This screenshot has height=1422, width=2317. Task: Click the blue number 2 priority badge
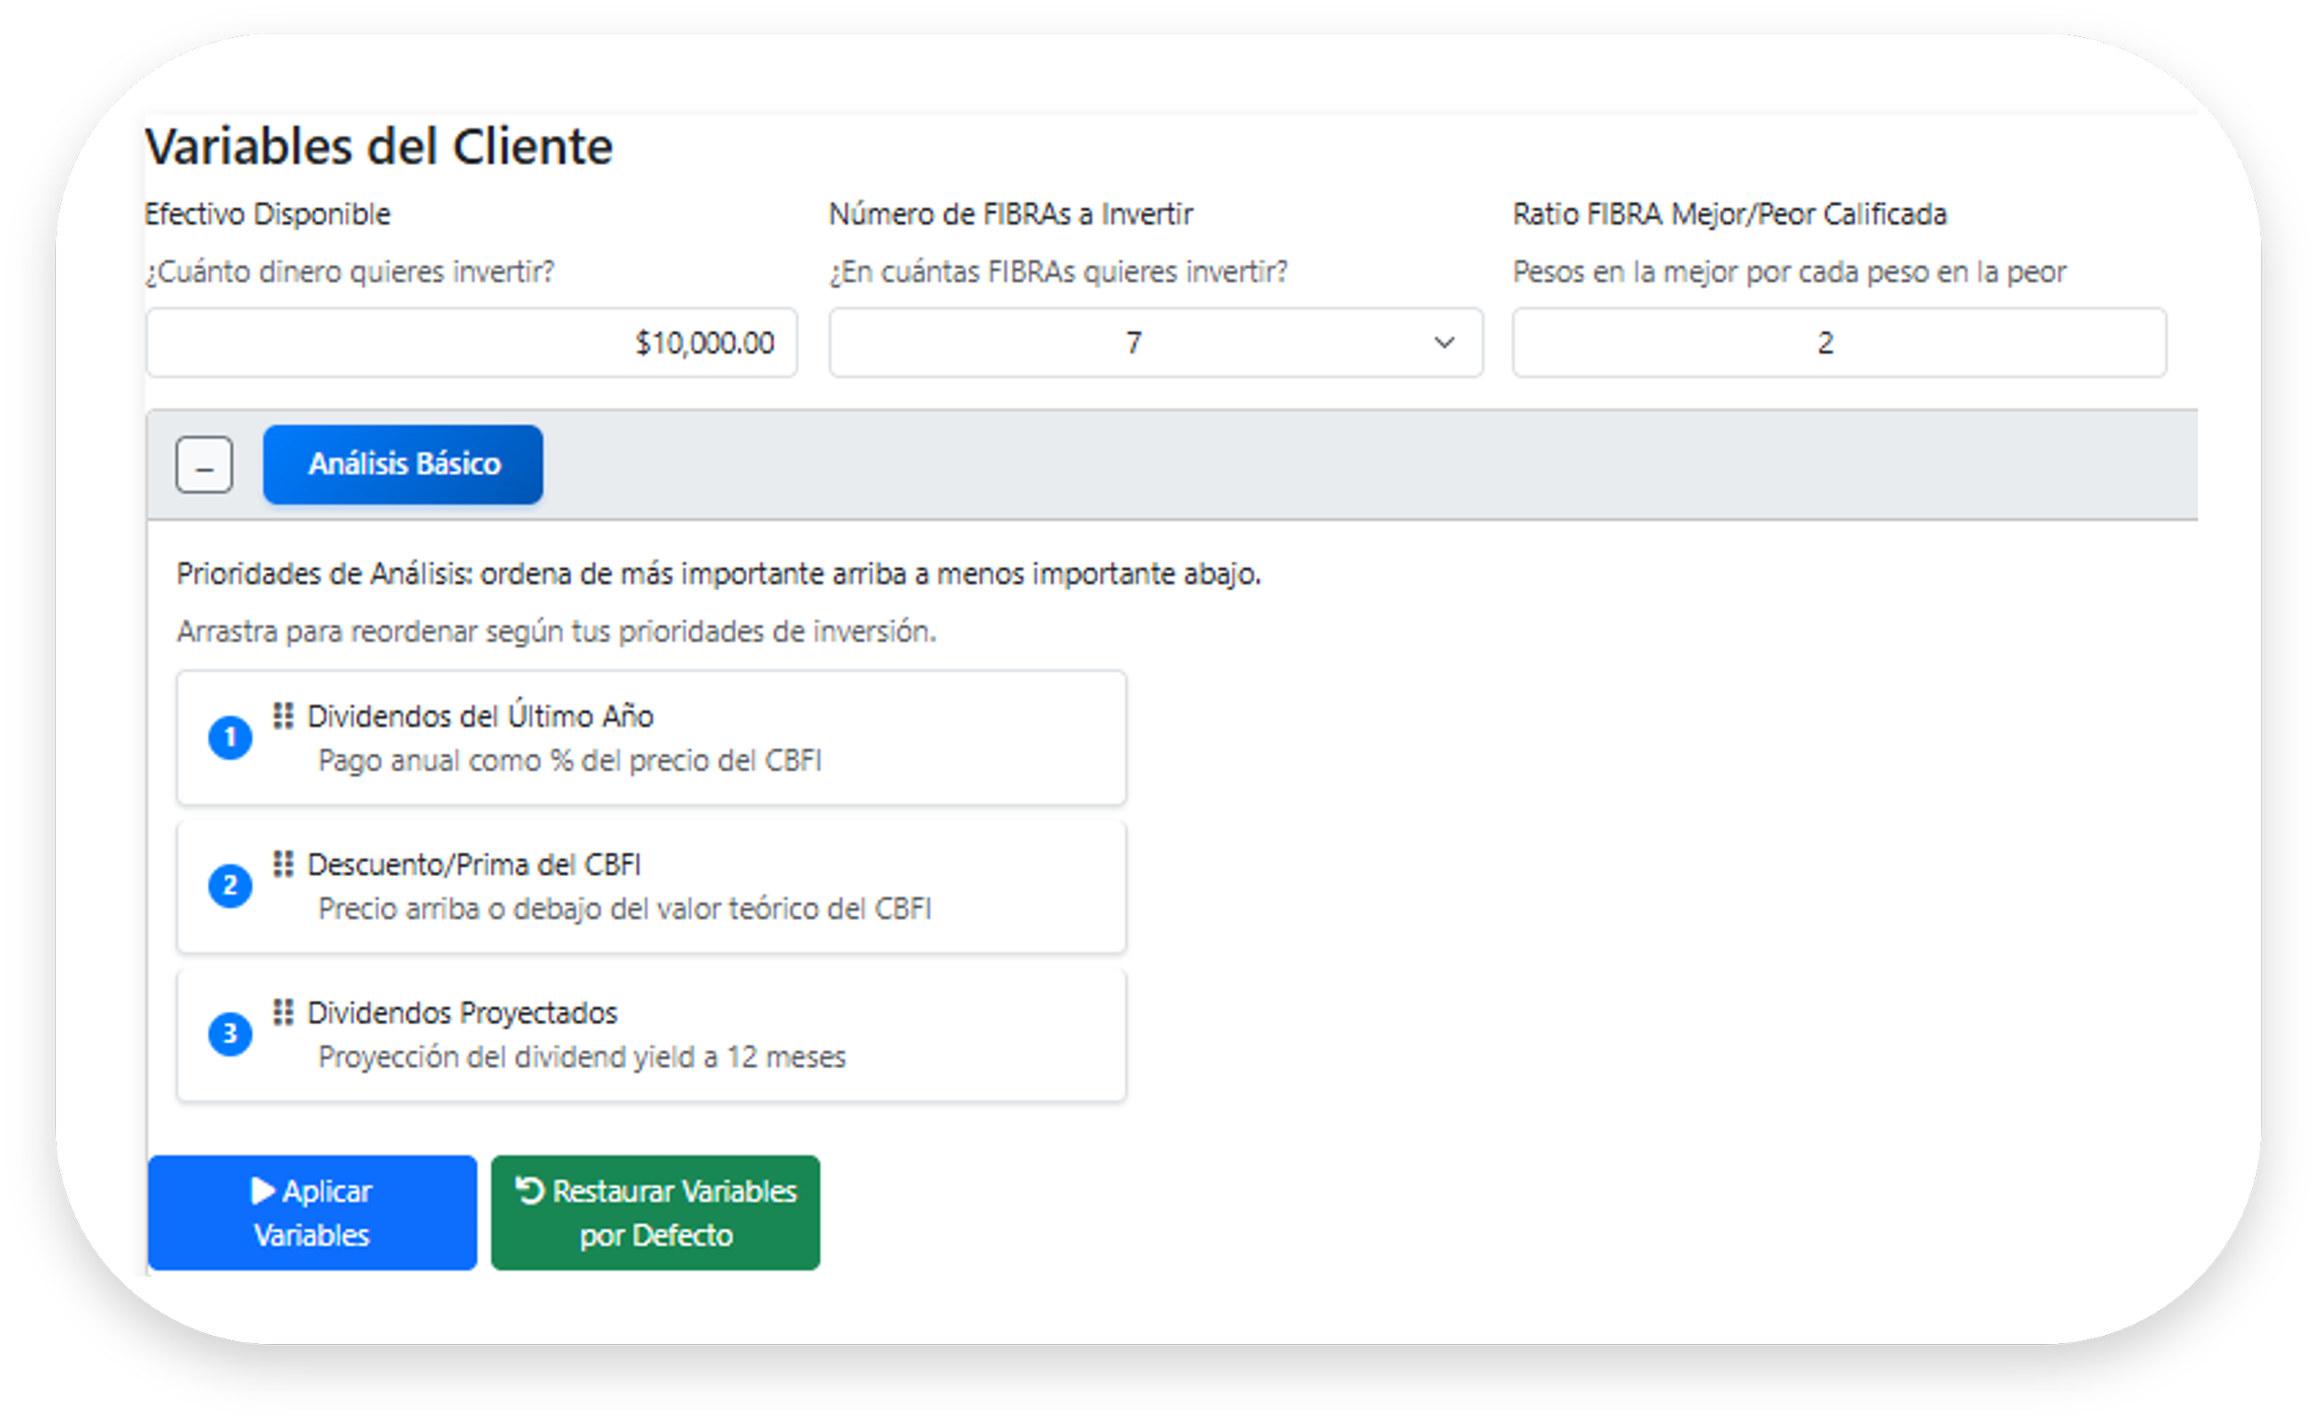pyautogui.click(x=231, y=886)
